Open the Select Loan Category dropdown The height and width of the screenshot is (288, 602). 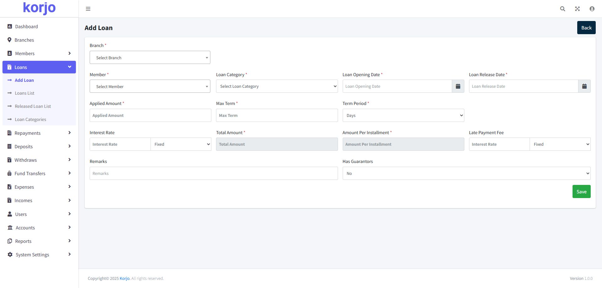tap(277, 86)
